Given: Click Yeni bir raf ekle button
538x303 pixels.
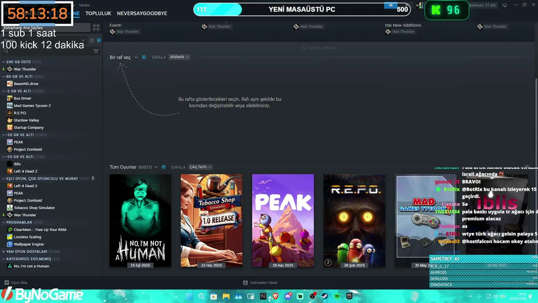Looking at the screenshot, I should pos(319,48).
